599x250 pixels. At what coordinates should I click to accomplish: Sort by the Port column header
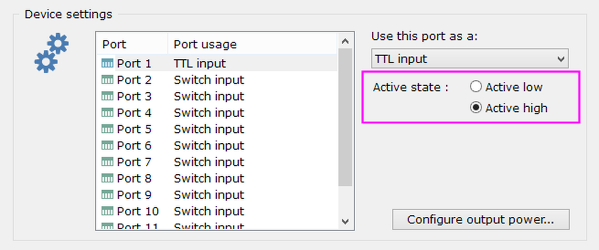pos(131,44)
